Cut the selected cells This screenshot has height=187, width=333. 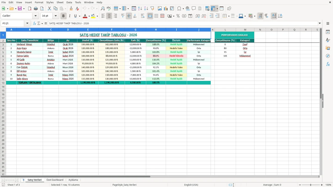(49, 9)
